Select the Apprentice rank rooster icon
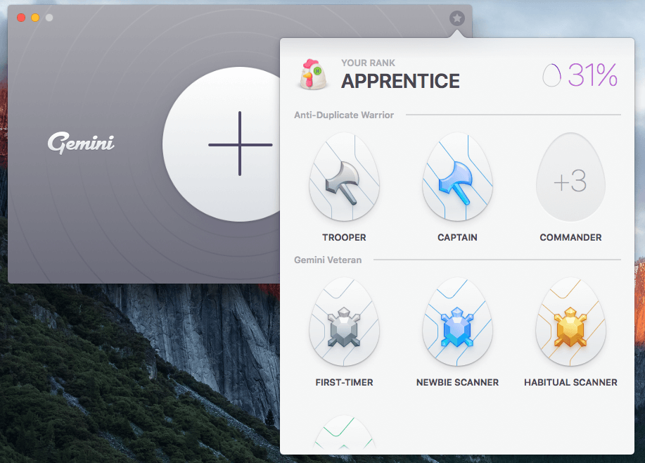Screen dimensions: 645x463 [312, 72]
